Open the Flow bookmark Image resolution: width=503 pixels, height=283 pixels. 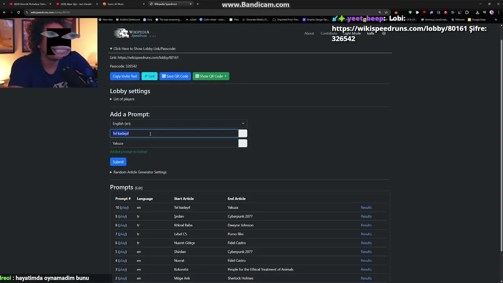tap(234, 20)
